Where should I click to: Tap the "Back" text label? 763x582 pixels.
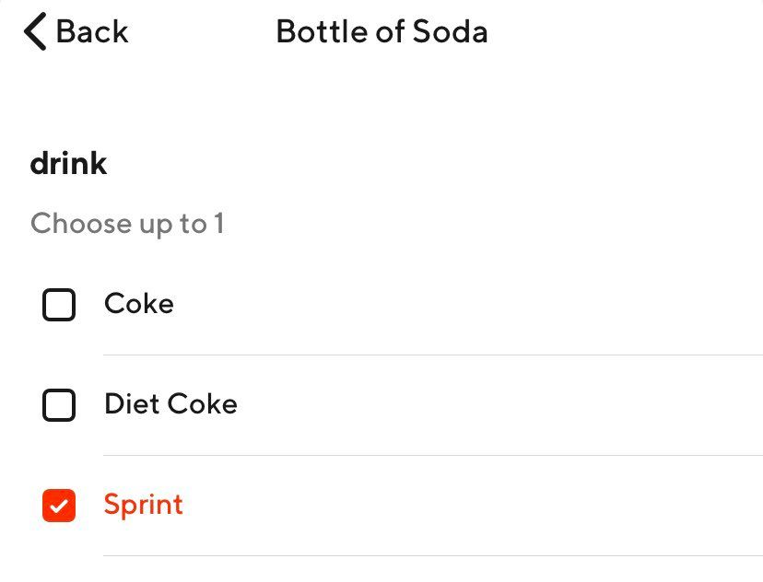[x=92, y=32]
